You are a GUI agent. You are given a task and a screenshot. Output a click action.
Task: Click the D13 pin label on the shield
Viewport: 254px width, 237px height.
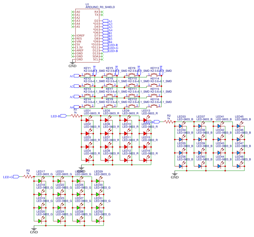point(95,53)
